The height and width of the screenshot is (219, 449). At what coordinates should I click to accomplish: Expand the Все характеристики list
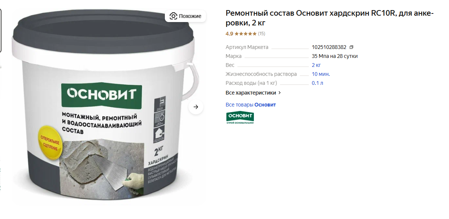pos(253,93)
